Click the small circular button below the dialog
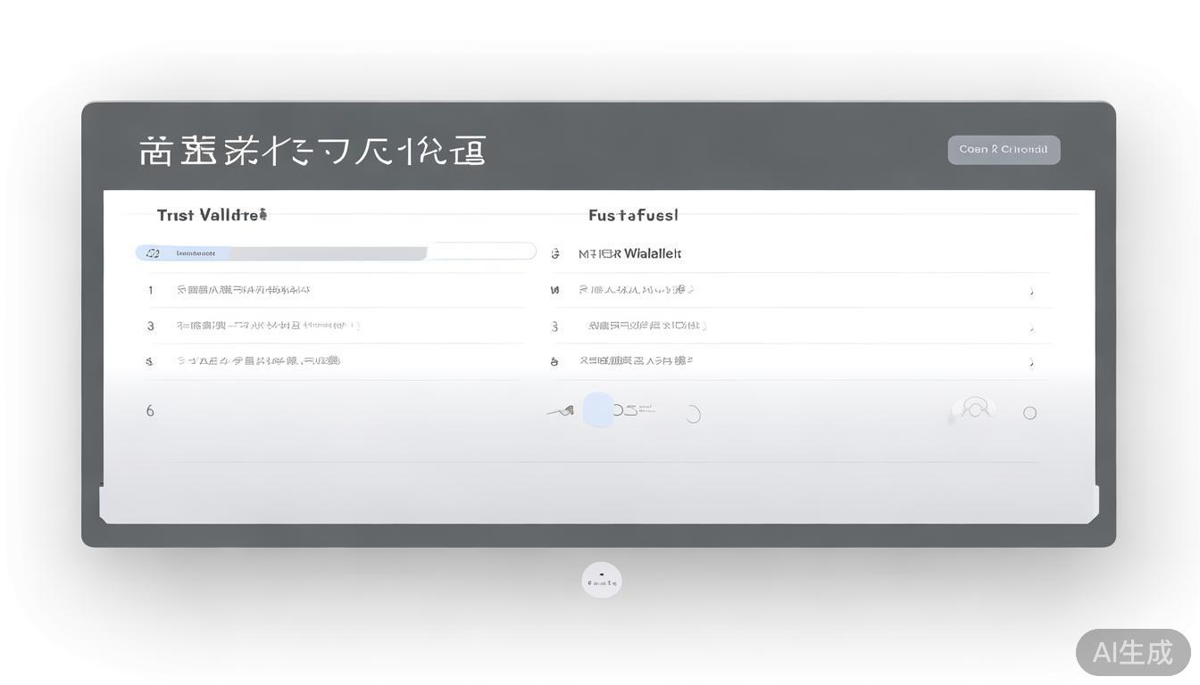Image resolution: width=1200 pixels, height=685 pixels. [601, 579]
